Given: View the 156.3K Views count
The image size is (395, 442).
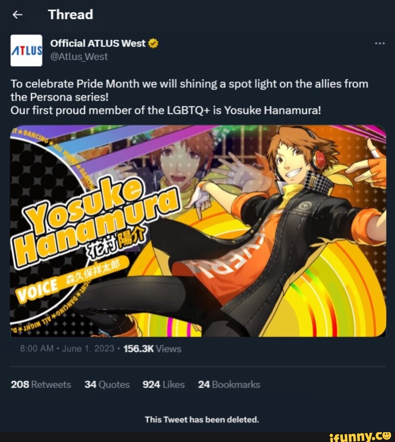Looking at the screenshot, I should pos(153,349).
